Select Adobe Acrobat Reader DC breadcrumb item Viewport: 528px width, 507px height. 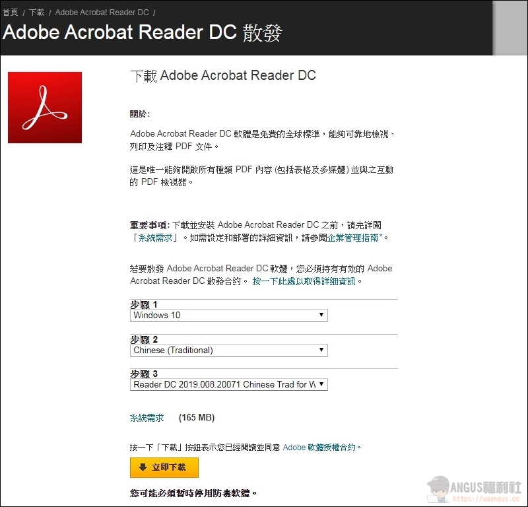coord(102,13)
